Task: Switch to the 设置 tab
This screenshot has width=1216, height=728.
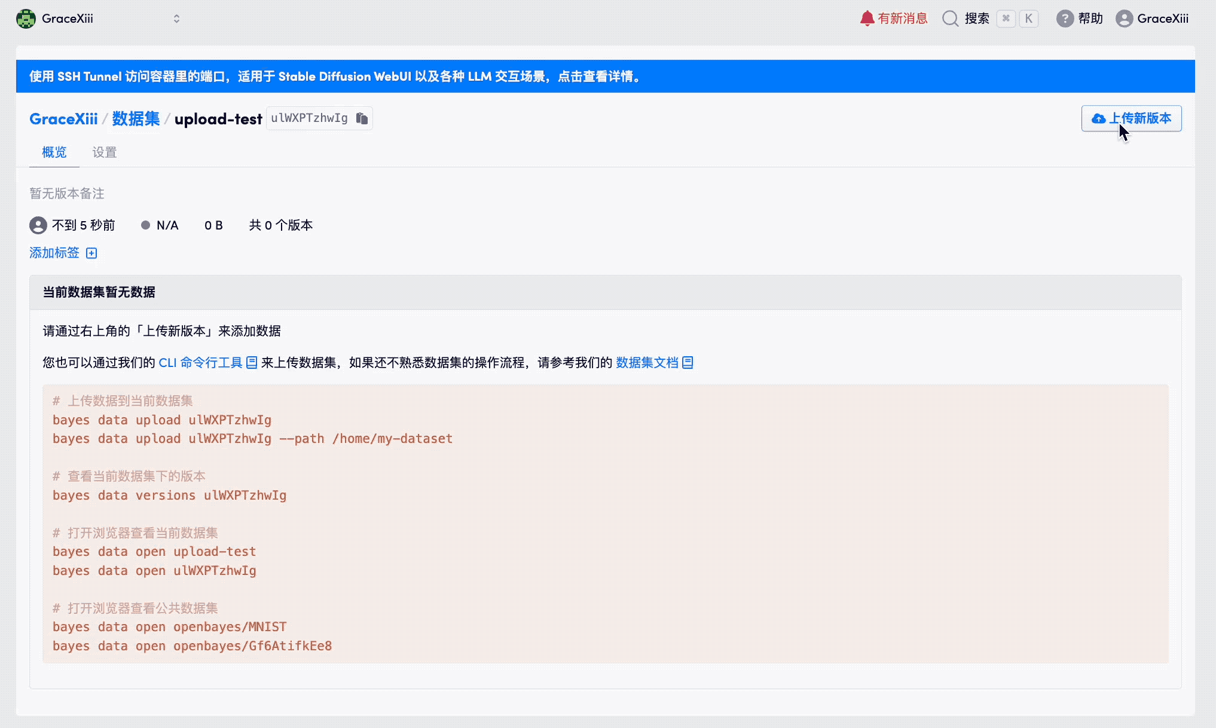Action: pos(104,152)
